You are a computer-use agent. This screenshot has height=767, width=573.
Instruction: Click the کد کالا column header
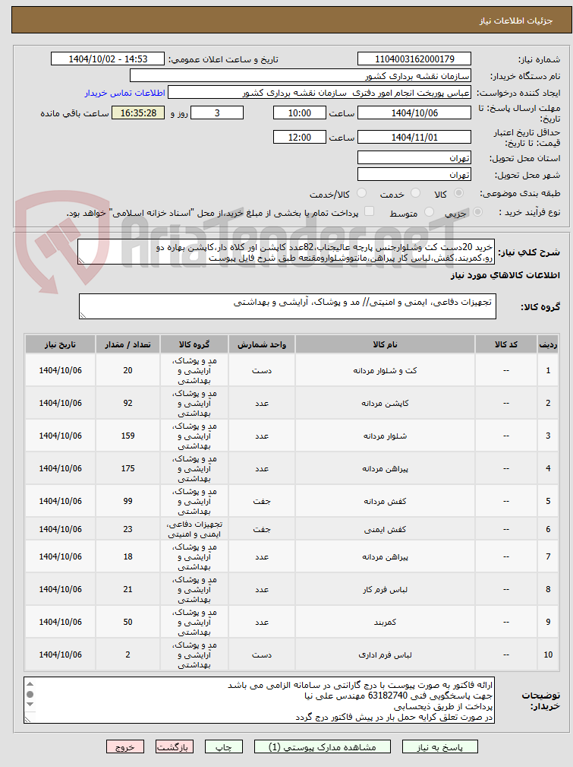506,344
